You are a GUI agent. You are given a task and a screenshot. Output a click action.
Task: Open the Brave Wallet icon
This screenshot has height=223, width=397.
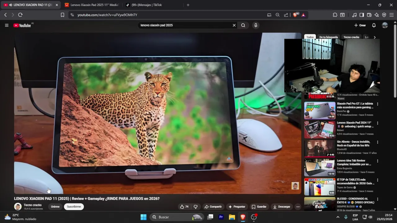[x=369, y=15]
